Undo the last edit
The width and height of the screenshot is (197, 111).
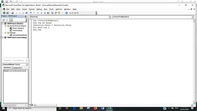coord(31,13)
